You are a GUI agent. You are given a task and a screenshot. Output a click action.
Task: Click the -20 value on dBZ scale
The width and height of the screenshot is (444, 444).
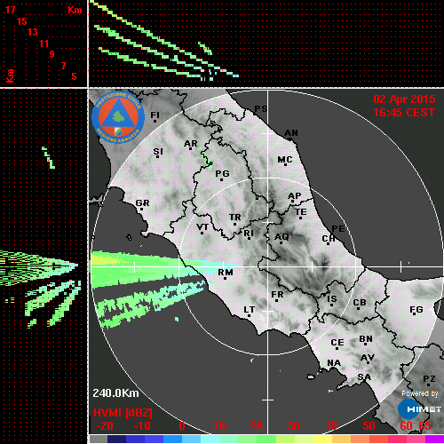(x=105, y=426)
